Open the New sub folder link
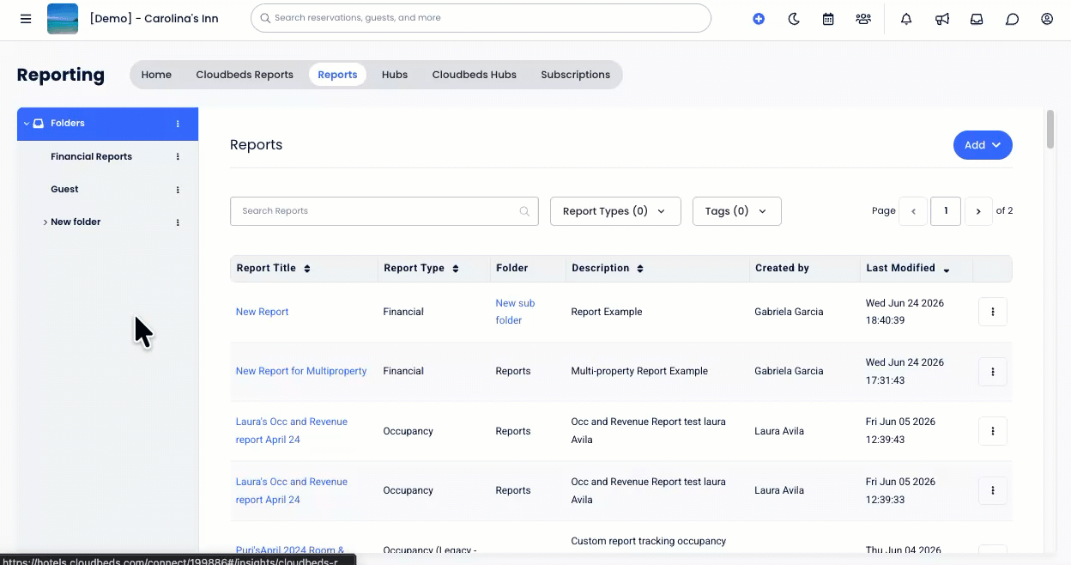1071x565 pixels. click(515, 312)
